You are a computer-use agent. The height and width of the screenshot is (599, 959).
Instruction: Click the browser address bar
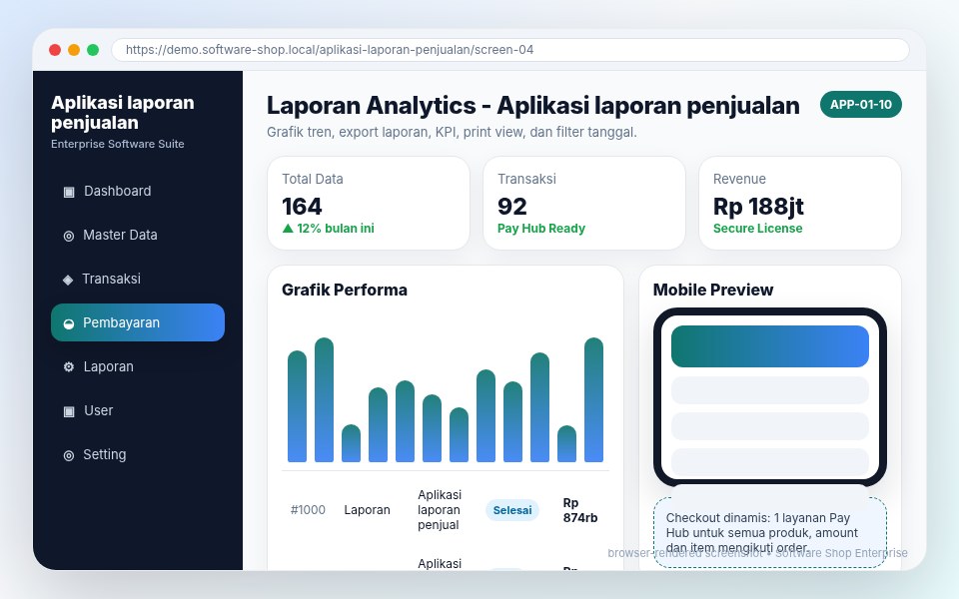[510, 50]
